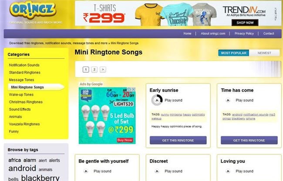Viewport: 283px width, 181px height.
Task: Click the Oringz logo
Action: (x=33, y=10)
